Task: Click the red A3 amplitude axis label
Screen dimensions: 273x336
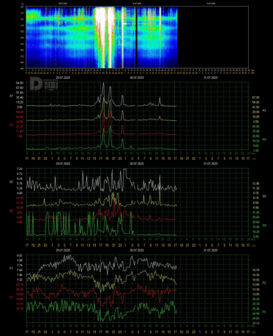Action: pyautogui.click(x=11, y=124)
